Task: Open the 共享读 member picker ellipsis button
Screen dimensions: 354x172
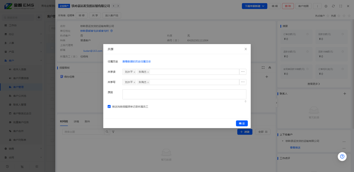Action: (243, 72)
